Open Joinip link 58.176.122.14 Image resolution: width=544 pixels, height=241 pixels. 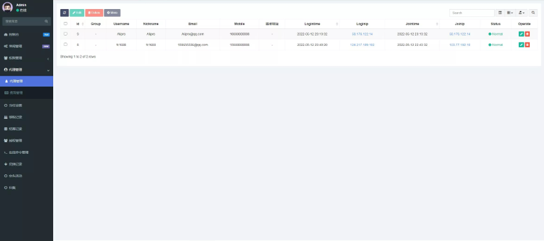point(460,34)
